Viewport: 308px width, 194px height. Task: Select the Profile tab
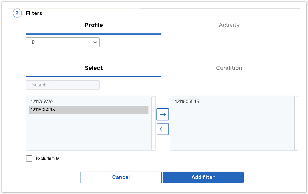coord(93,25)
